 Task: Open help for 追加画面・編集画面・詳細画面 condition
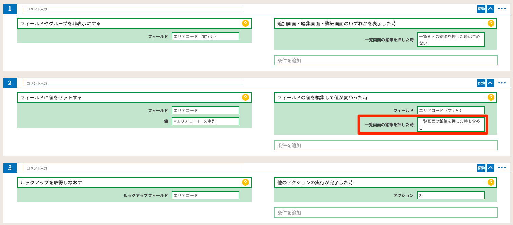coord(491,23)
